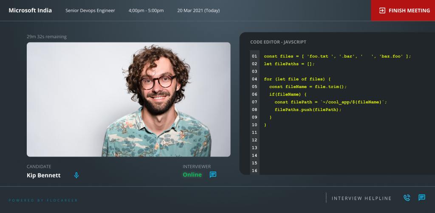The image size is (435, 213).
Task: Select line number 04 in gutter
Action: point(254,79)
